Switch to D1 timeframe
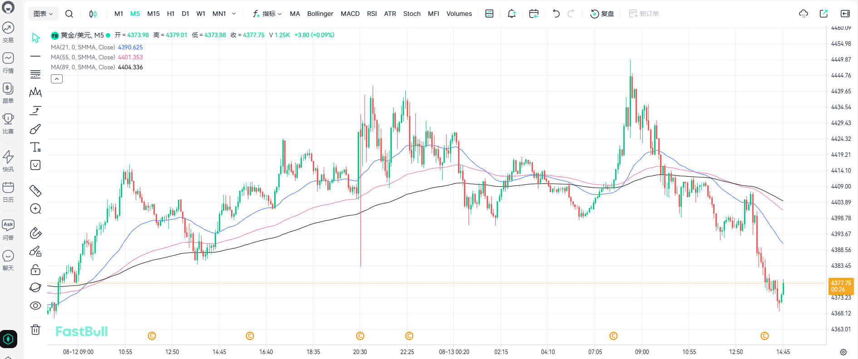Viewport: 858px width, 359px height. [x=186, y=14]
